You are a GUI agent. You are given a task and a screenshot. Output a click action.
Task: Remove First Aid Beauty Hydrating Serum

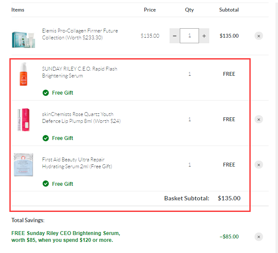[259, 165]
